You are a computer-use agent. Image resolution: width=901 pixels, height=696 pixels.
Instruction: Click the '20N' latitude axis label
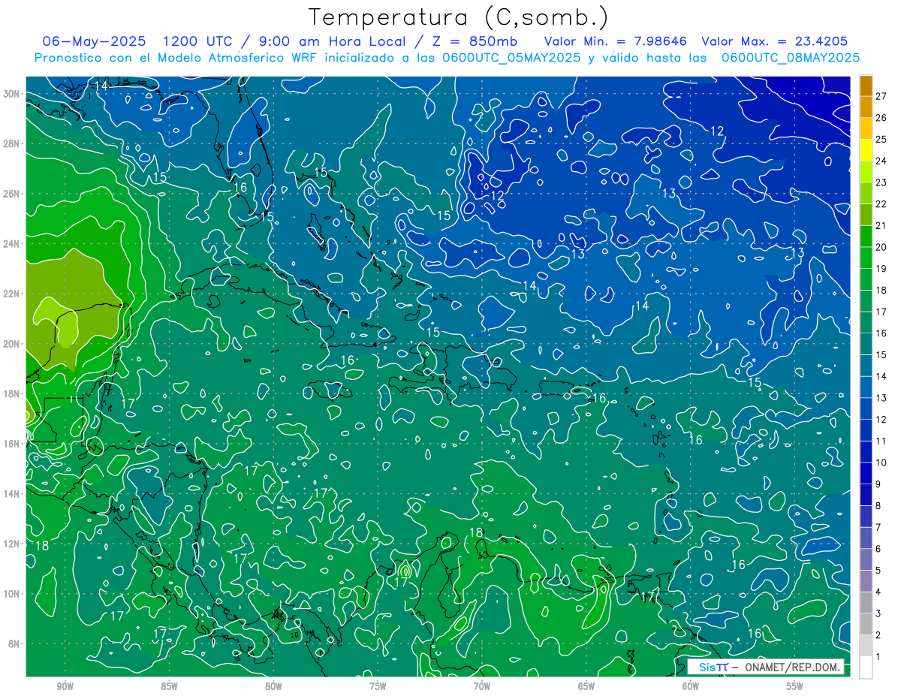pyautogui.click(x=11, y=343)
